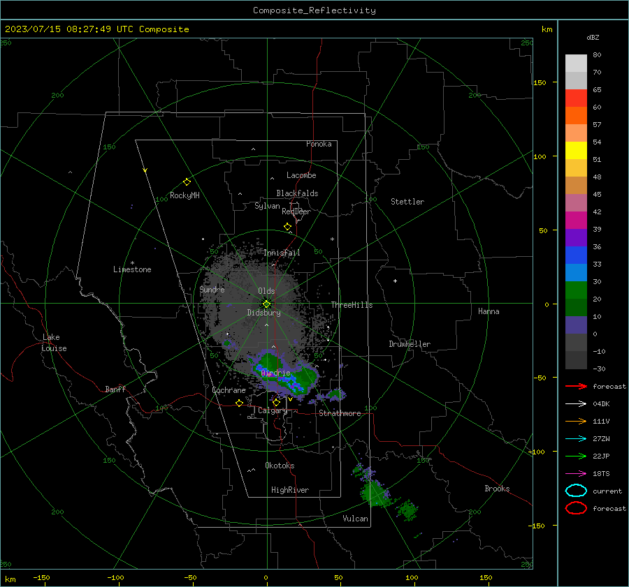Viewport: 629px width, 587px height.
Task: Click the Ponoka label
Action: [319, 144]
